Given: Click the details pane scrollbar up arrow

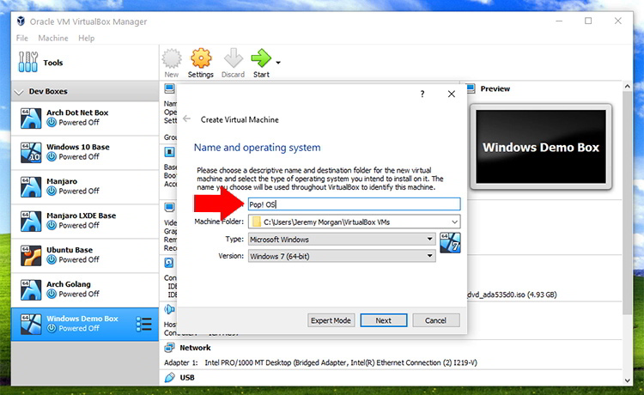Looking at the screenshot, I should click(x=627, y=87).
